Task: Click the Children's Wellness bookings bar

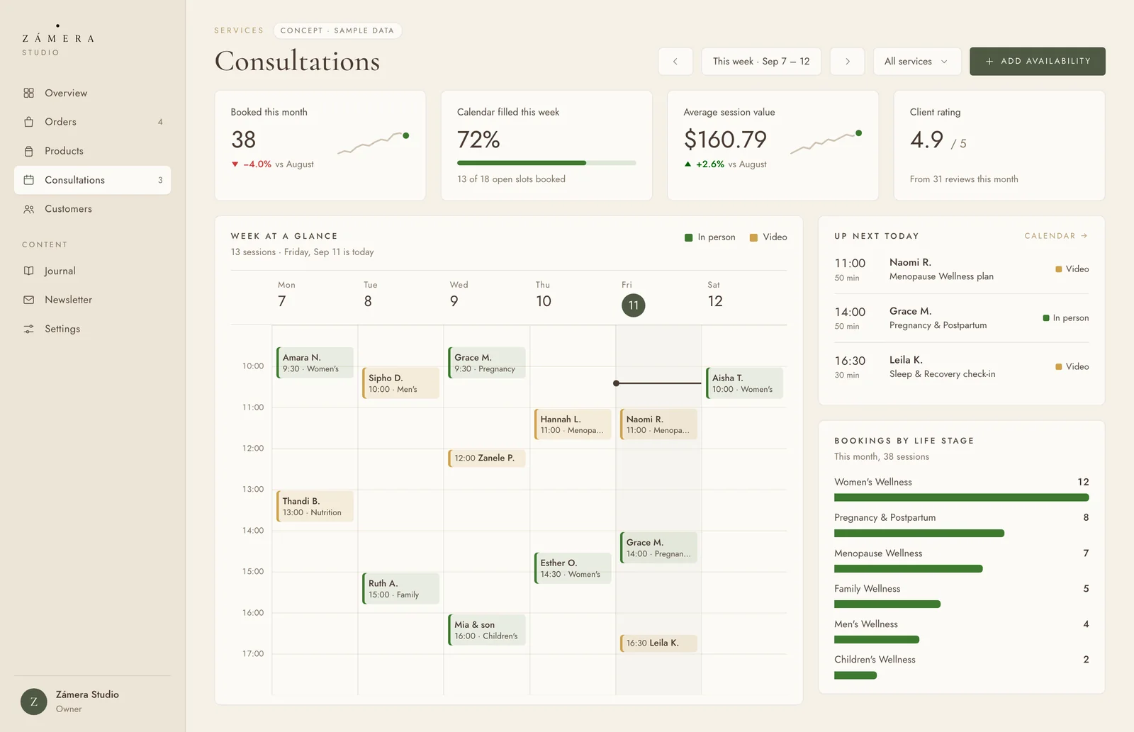Action: coord(855,675)
